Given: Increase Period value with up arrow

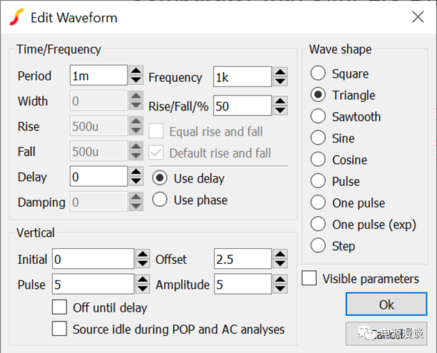Looking at the screenshot, I should (x=136, y=71).
